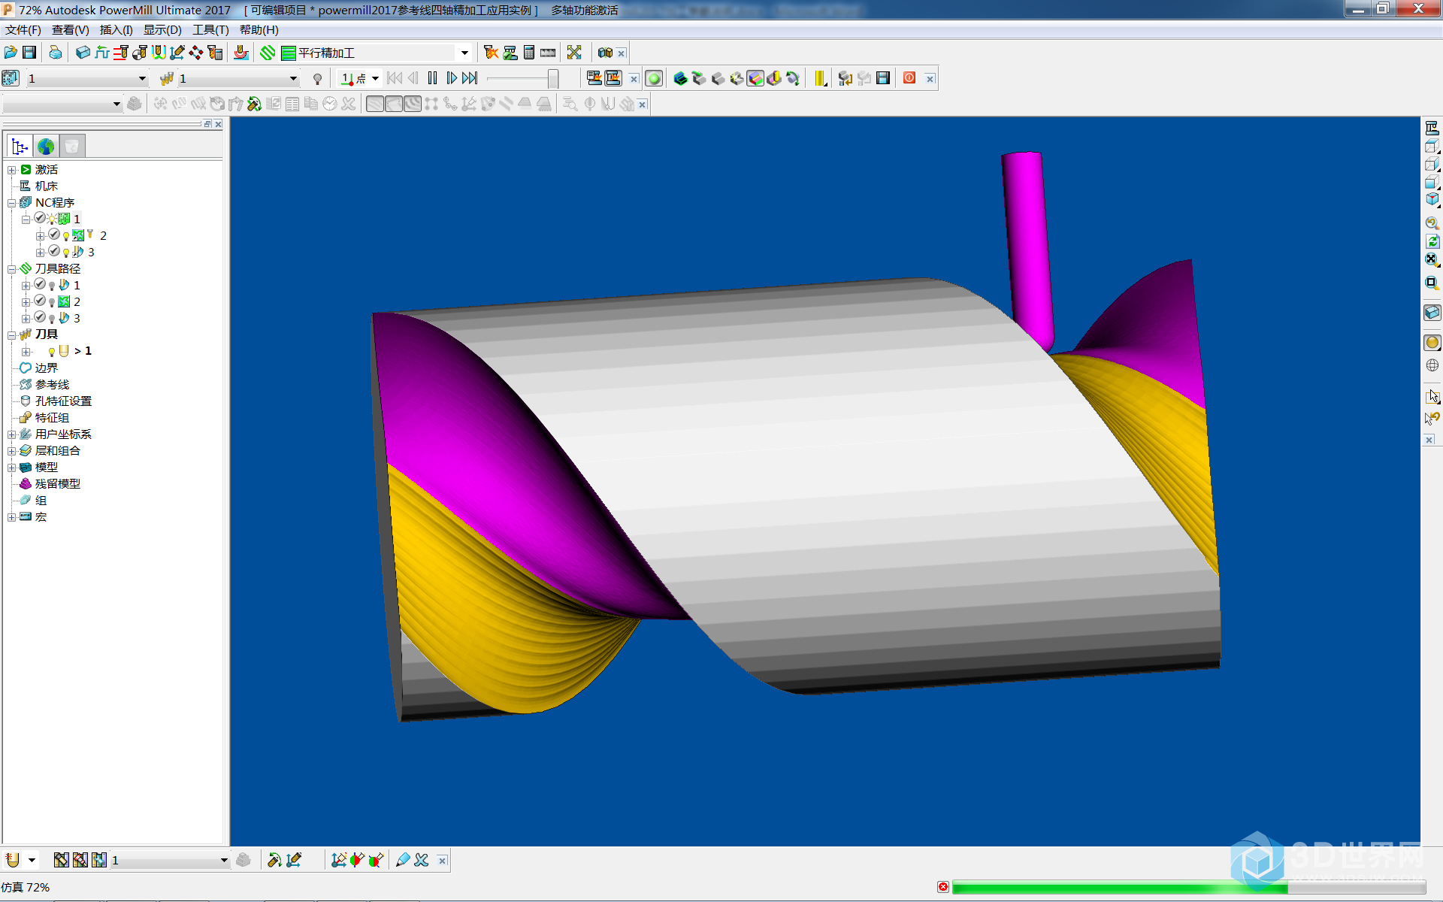Open the 平行精加工 toolpath dropdown
This screenshot has width=1443, height=902.
point(464,53)
